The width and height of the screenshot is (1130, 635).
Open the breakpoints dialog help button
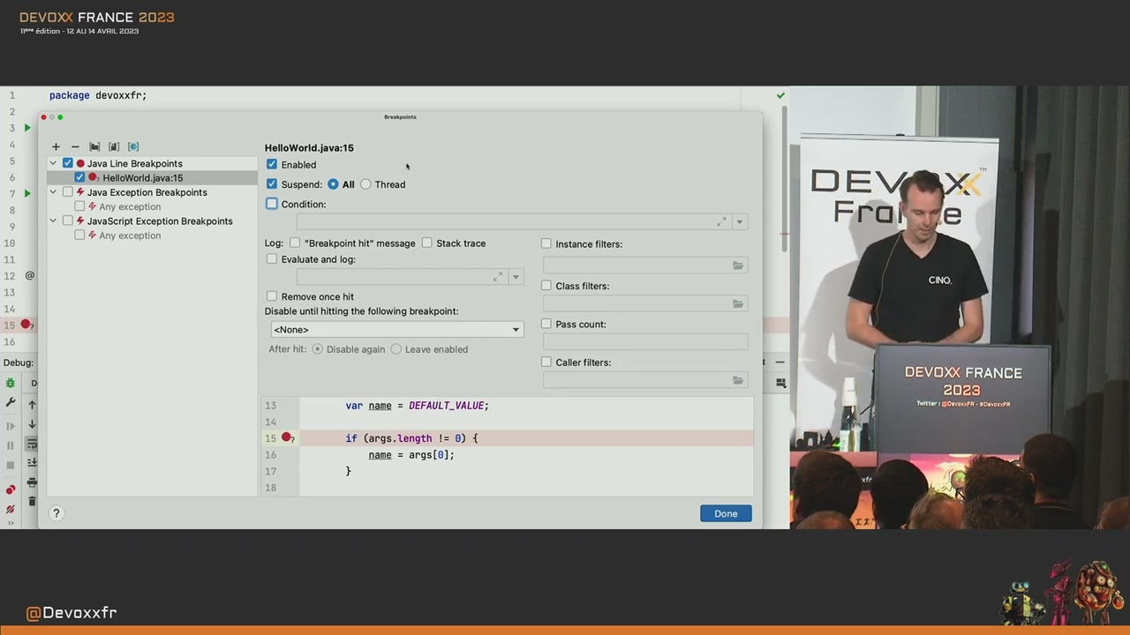coord(56,513)
